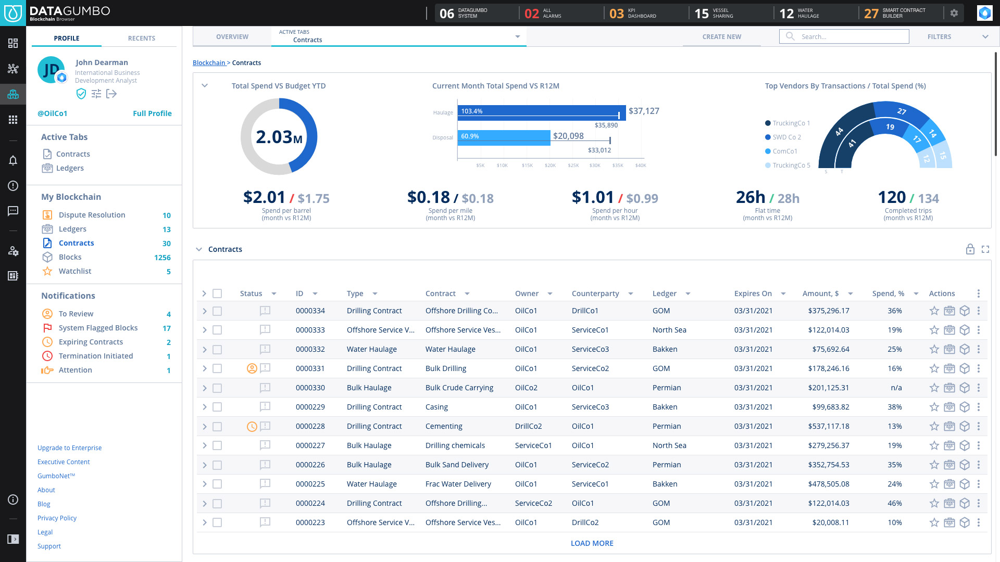Click the DataGumbo logo at top left
The image size is (1000, 562).
point(13,13)
